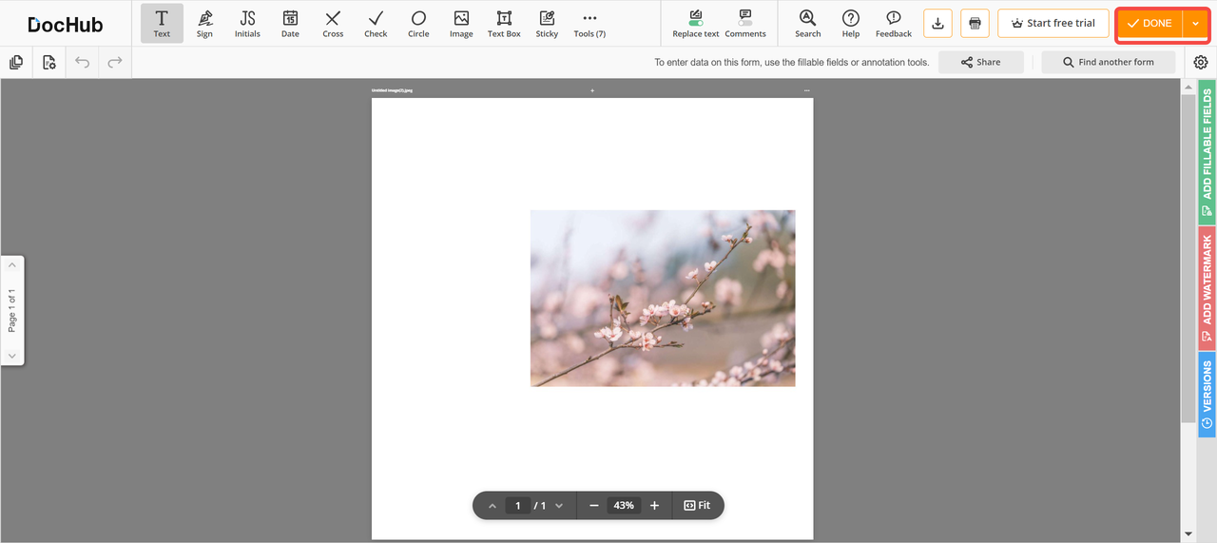Open the ADD FILLABLE FIELDS side tab

click(1207, 152)
